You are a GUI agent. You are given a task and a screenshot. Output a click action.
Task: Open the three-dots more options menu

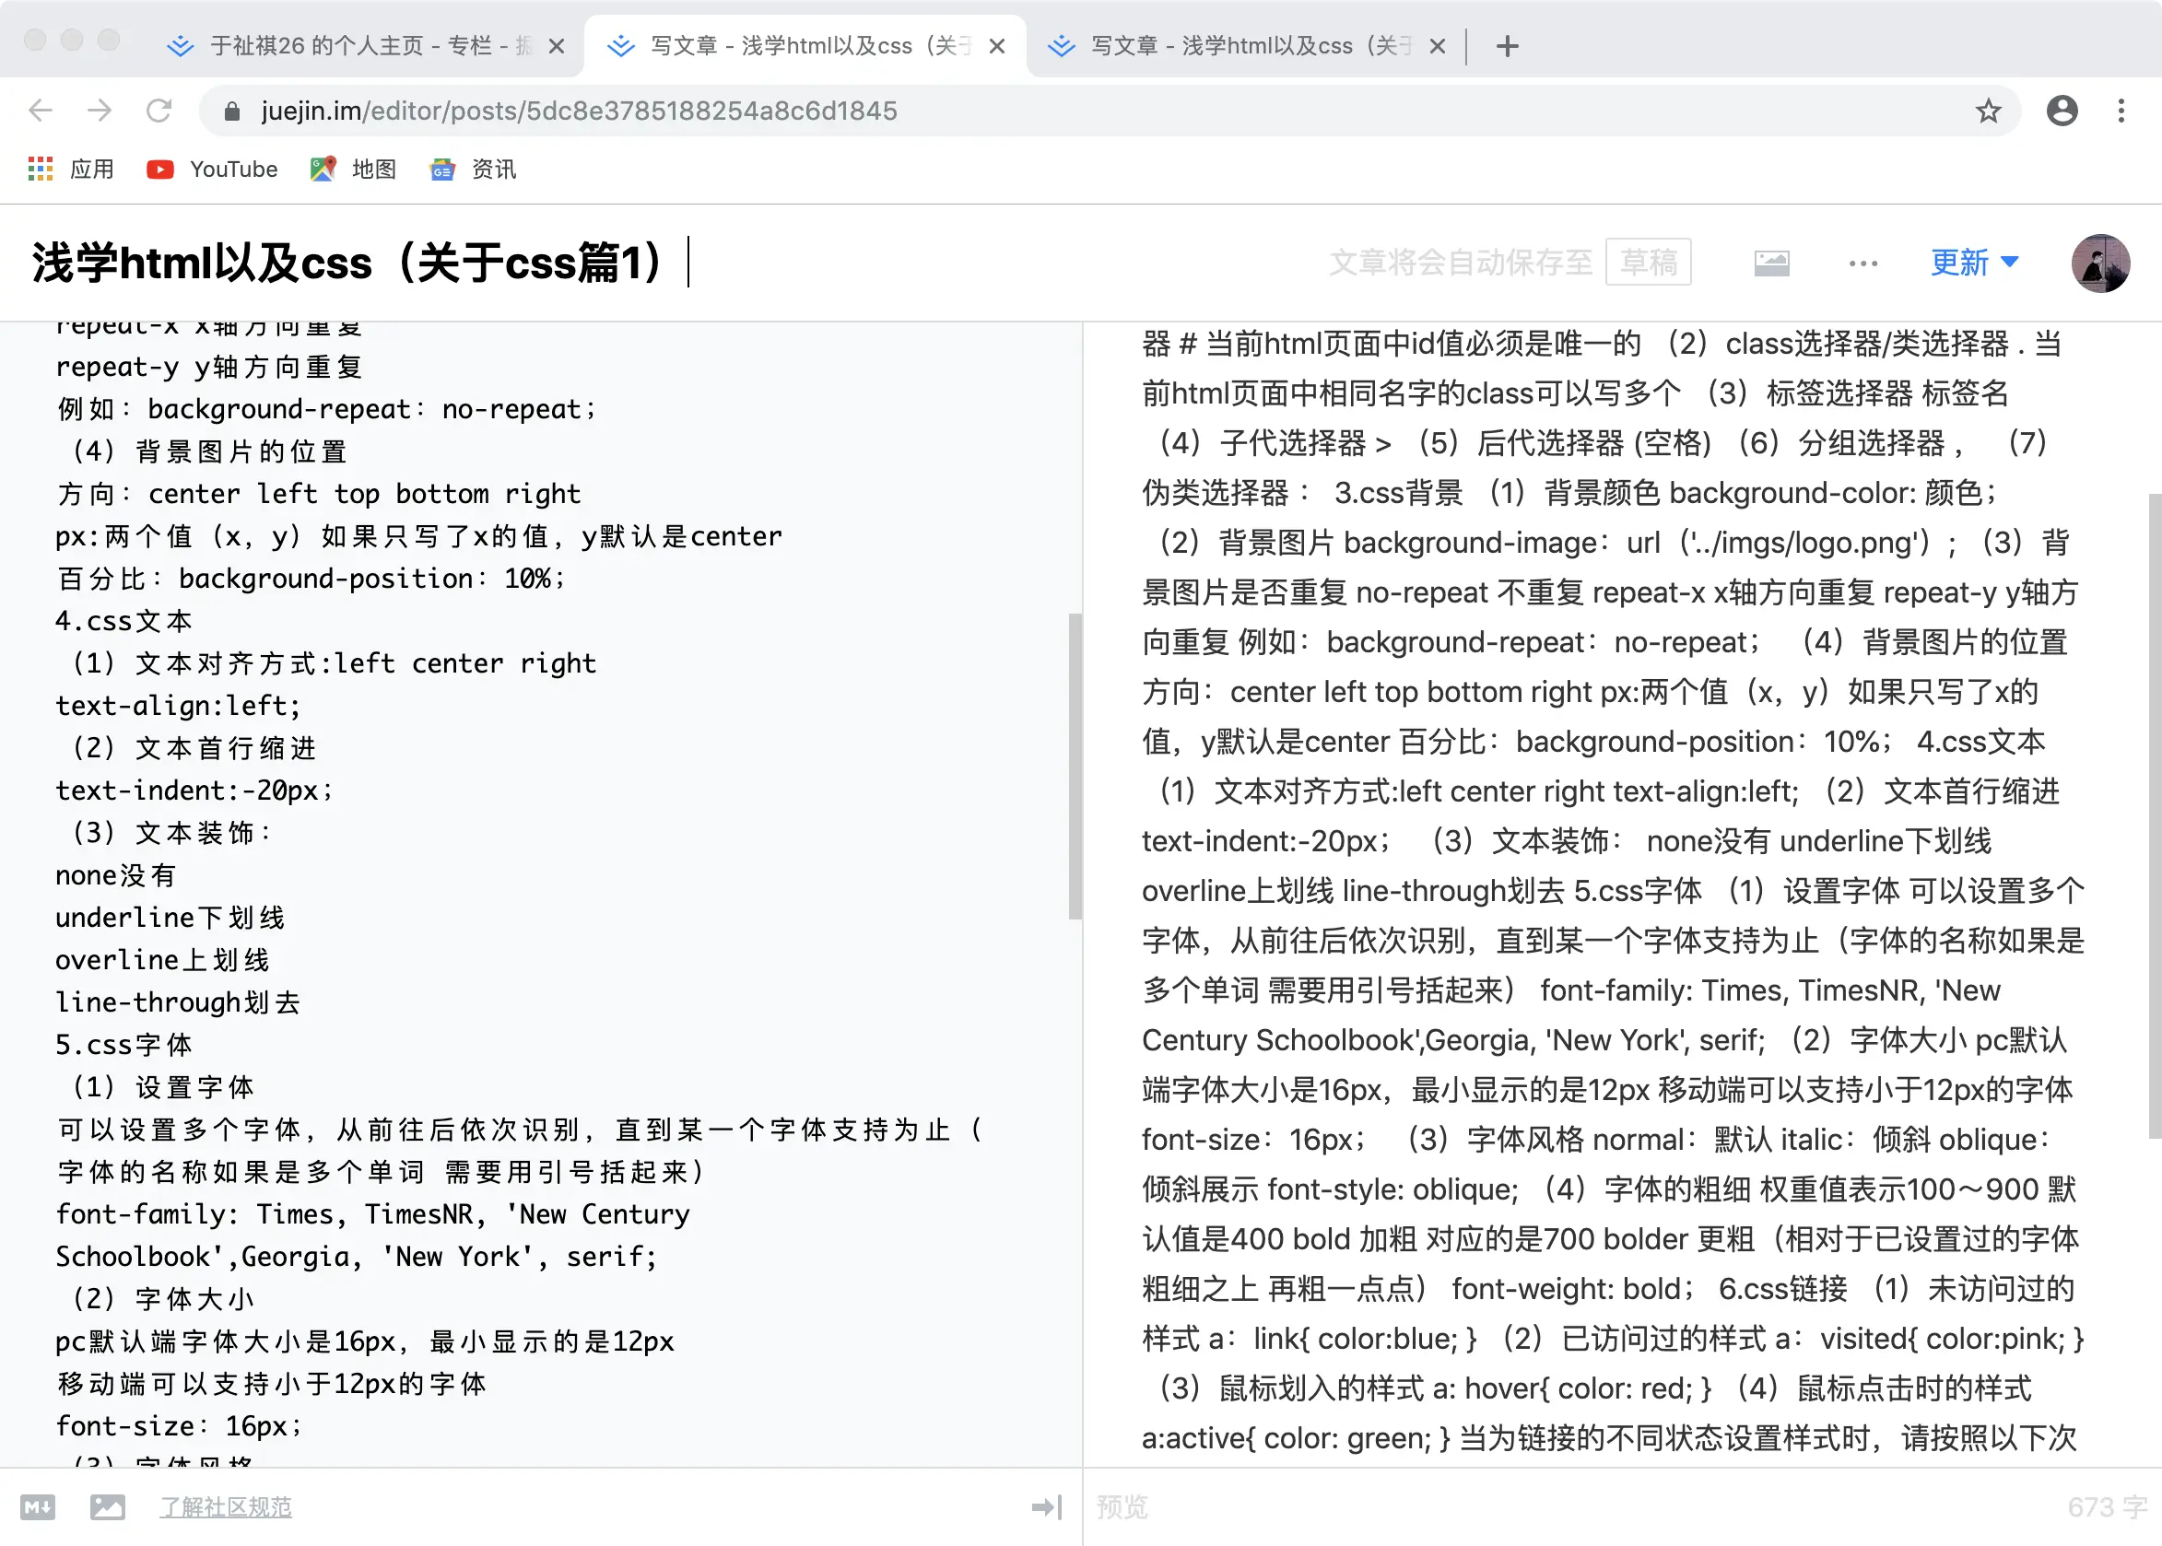click(1863, 264)
